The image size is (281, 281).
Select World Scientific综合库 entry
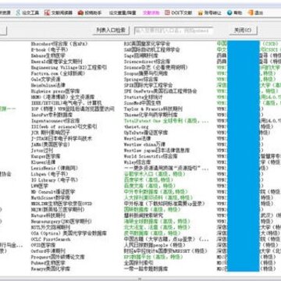(151, 156)
